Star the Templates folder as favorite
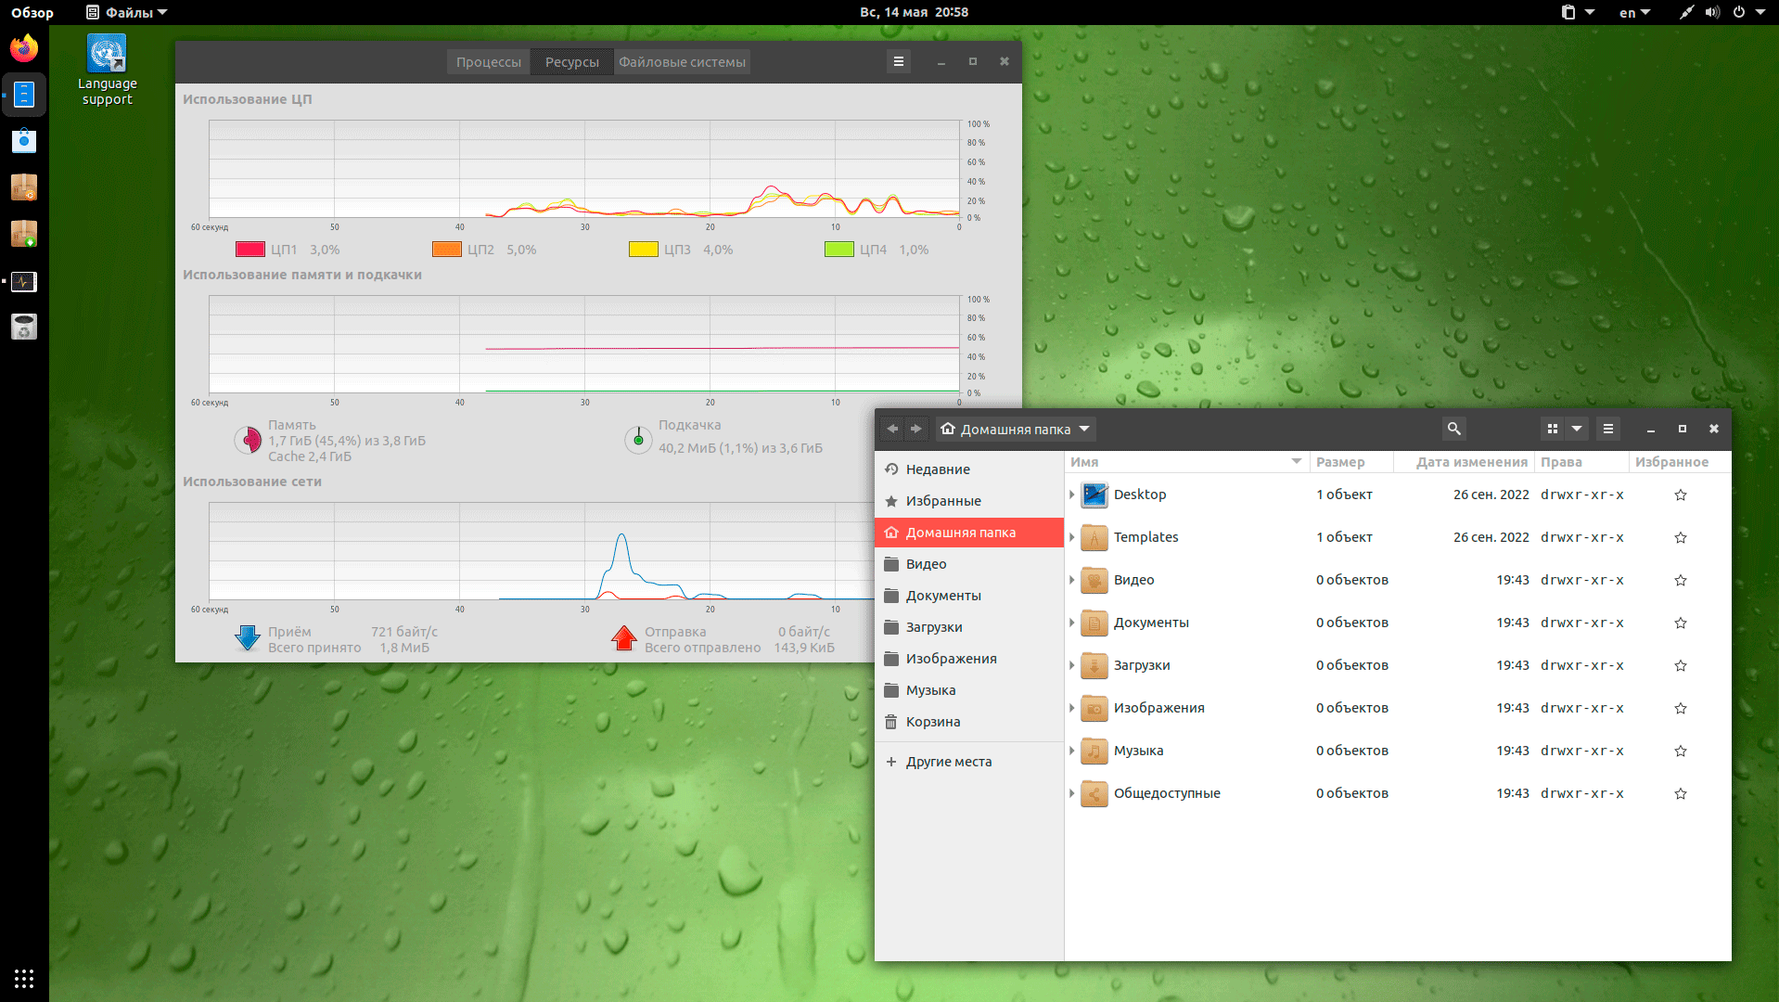 [x=1680, y=538]
